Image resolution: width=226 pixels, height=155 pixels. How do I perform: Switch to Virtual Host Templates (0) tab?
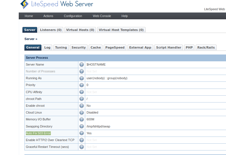click(x=121, y=30)
